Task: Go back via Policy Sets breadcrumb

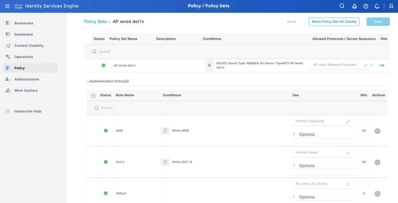Action: 95,22
